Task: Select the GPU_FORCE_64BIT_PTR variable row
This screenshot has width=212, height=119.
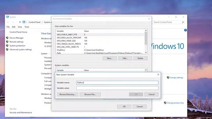Action: tap(100, 34)
